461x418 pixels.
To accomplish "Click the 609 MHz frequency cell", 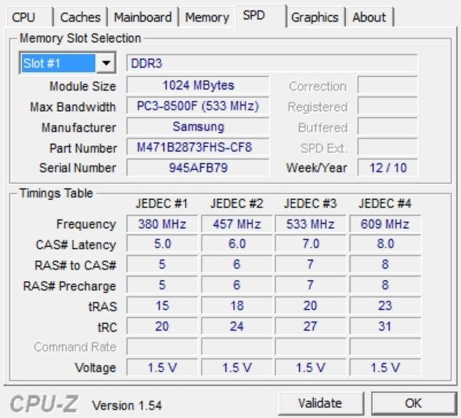I will (x=385, y=224).
